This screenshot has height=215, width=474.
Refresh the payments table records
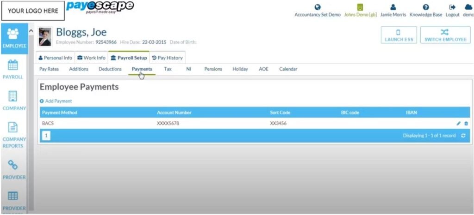(463, 136)
